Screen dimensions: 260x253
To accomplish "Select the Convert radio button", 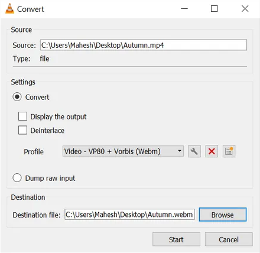I will [x=17, y=97].
